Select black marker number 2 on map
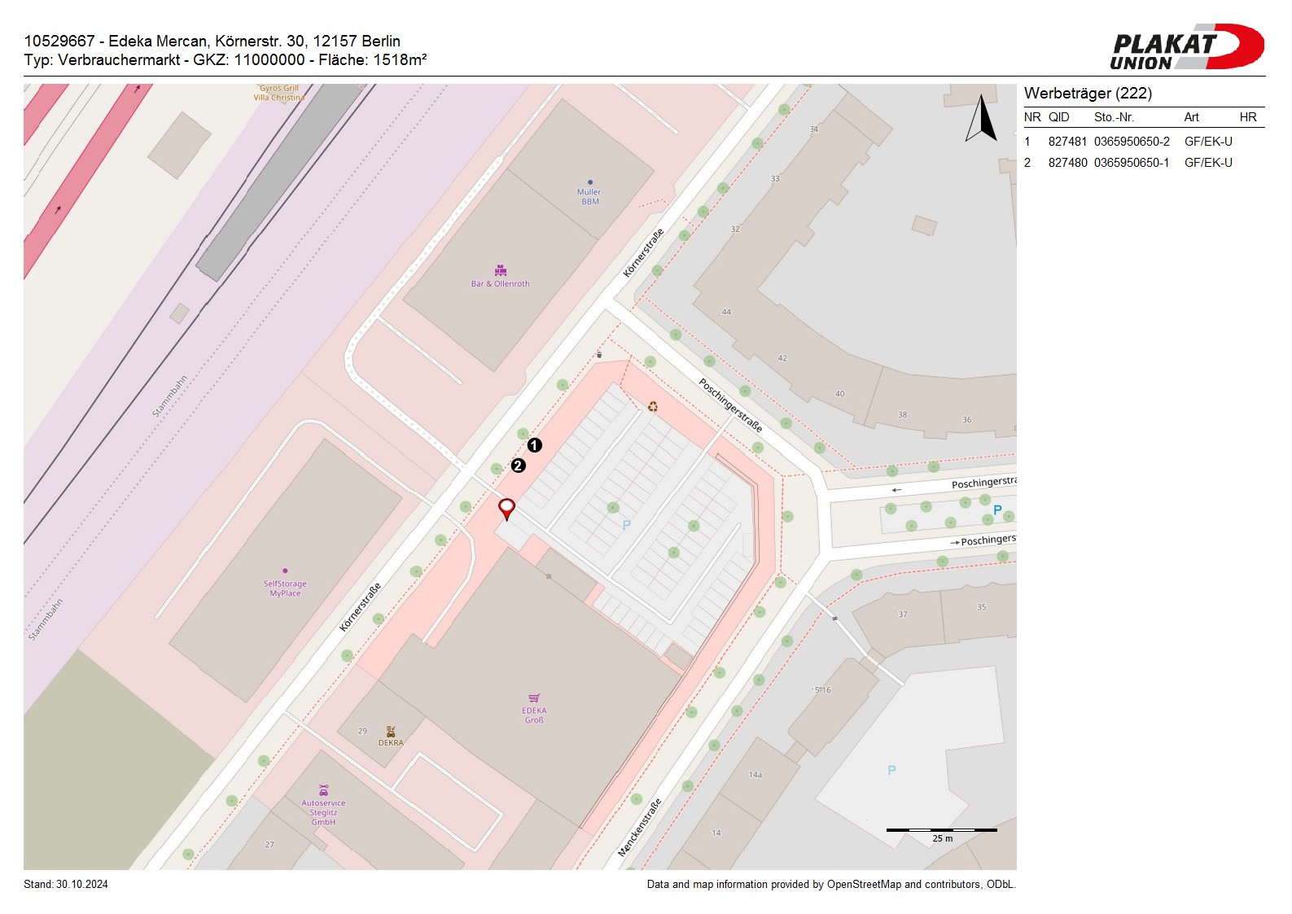 518,466
